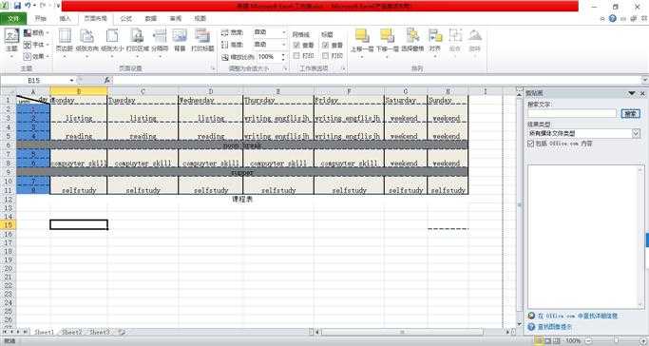Click the Group (组合) icon
This screenshot has height=346, width=649.
click(x=455, y=36)
